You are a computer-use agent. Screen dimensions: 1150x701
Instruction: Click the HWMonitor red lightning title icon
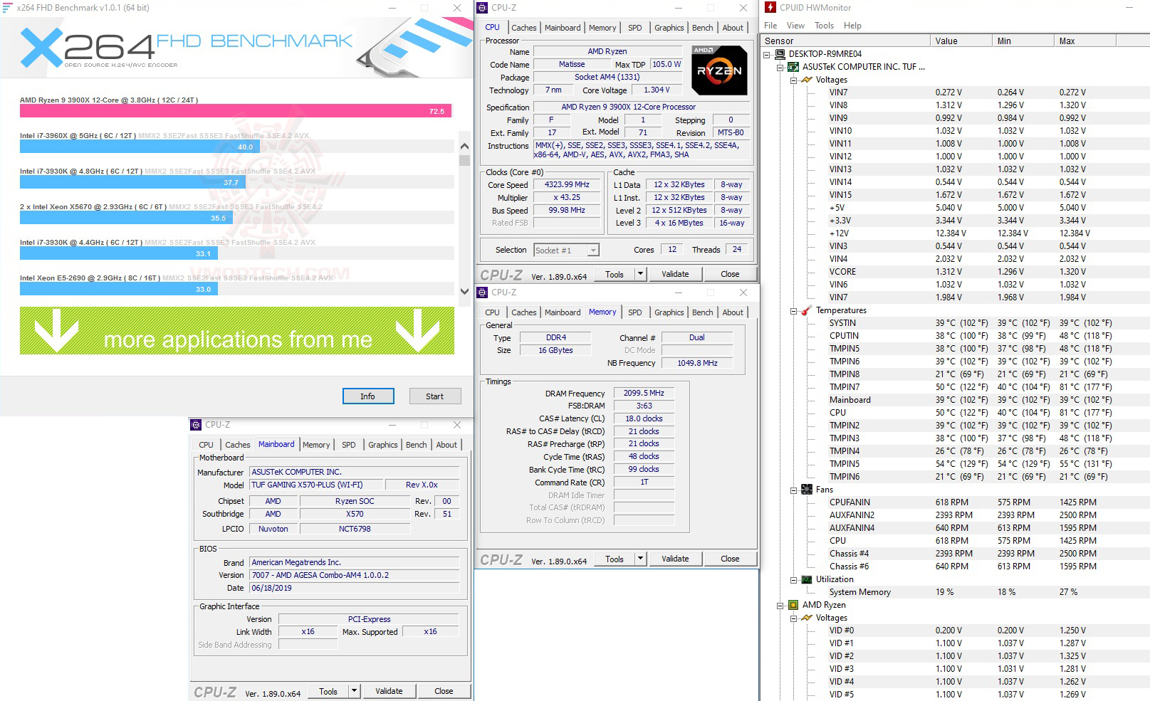(770, 8)
